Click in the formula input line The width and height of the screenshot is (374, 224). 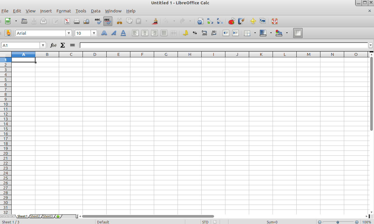click(224, 45)
